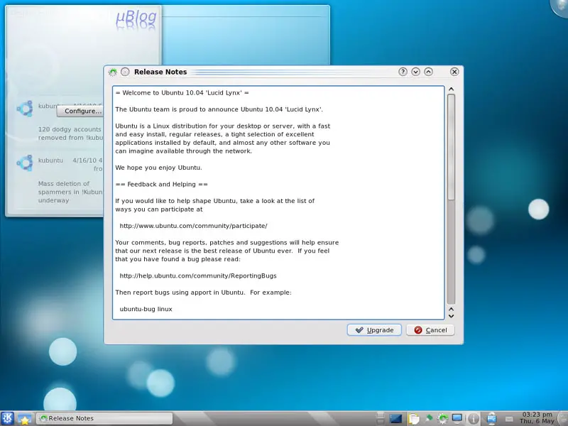Click the 'Mass deletion of' post text in μBlog

coord(64,184)
